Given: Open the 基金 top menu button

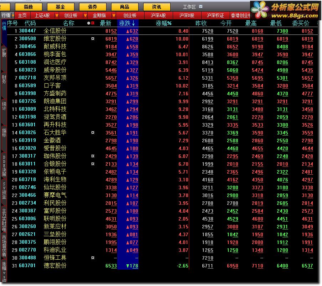Looking at the screenshot, I should click(x=61, y=7).
